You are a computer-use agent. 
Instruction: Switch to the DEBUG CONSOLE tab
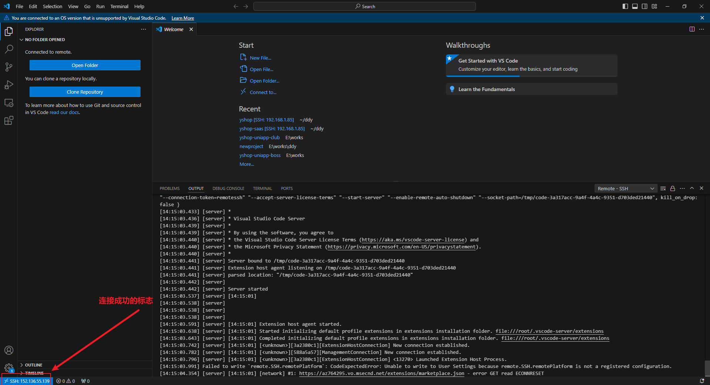click(x=229, y=188)
